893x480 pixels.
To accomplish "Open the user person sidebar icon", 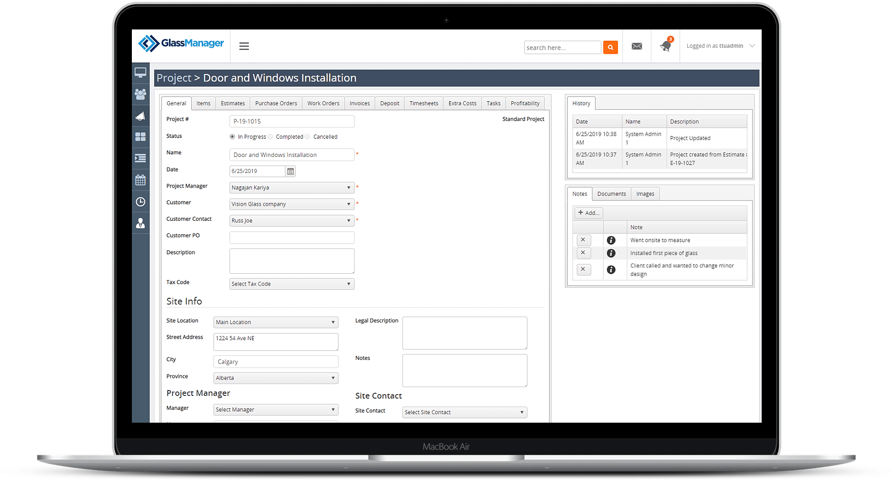I will pyautogui.click(x=140, y=223).
